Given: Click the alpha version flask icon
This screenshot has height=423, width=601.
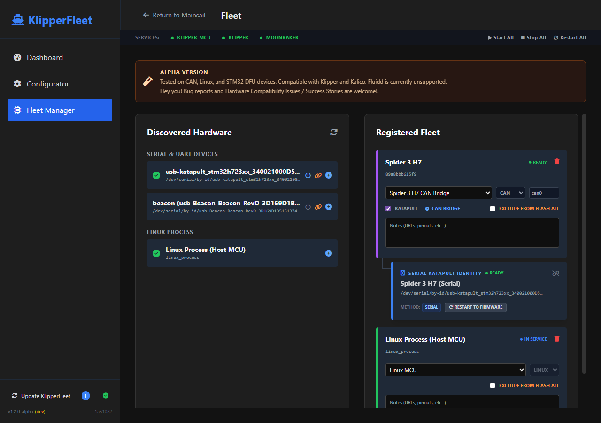Looking at the screenshot, I should pos(147,81).
